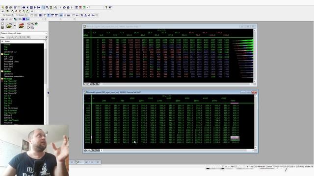Viewport: 314px width, 176px height.
Task: Open project with green folder icon
Action: click(9, 25)
